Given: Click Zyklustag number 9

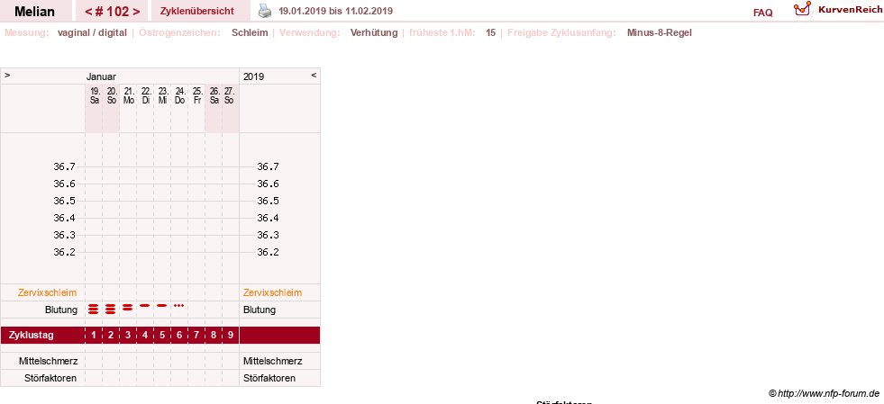Looking at the screenshot, I should pos(232,336).
